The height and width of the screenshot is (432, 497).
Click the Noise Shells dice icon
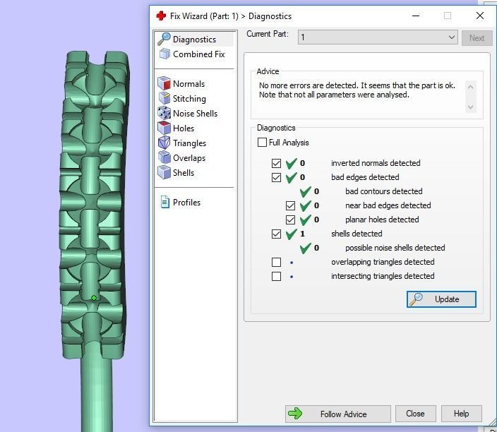click(164, 113)
